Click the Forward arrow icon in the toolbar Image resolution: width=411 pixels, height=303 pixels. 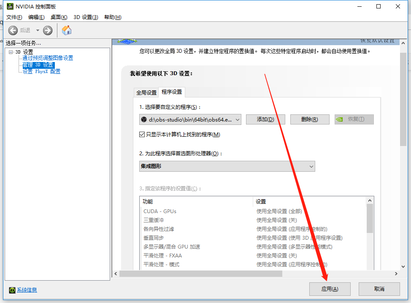point(48,30)
